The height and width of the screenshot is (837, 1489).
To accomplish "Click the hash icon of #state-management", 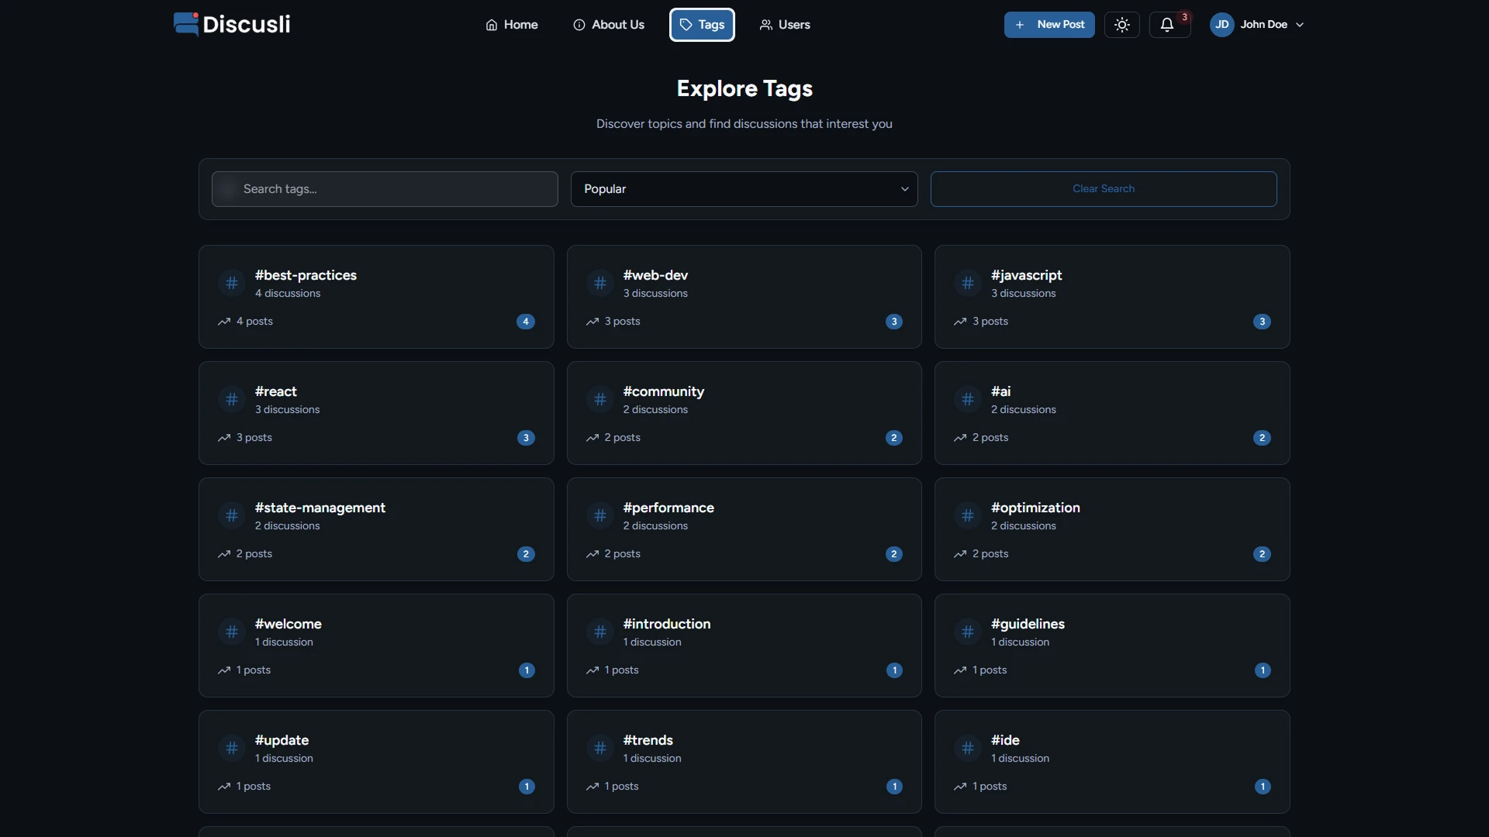I will point(231,516).
